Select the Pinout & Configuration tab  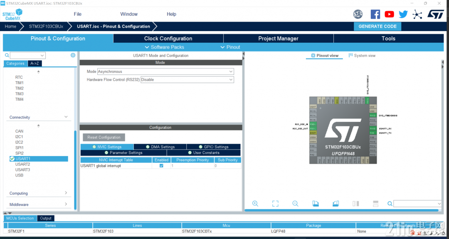(58, 39)
